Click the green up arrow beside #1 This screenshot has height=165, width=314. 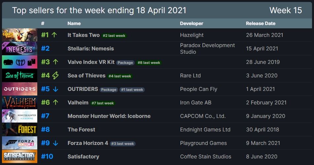point(54,35)
